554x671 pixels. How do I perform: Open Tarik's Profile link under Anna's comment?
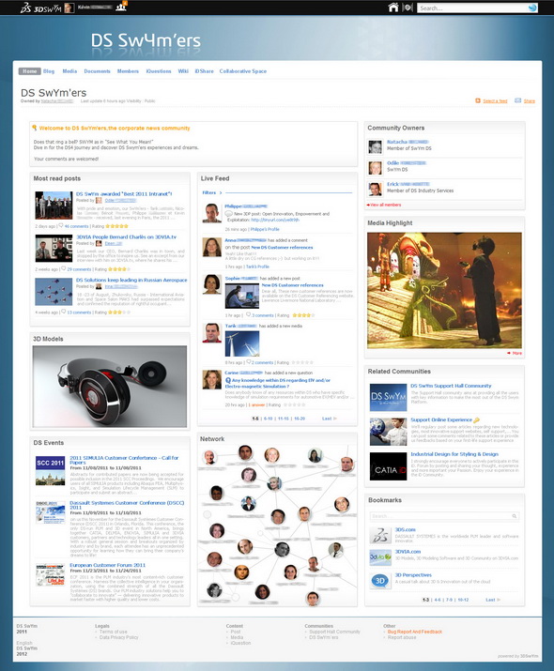(x=257, y=267)
